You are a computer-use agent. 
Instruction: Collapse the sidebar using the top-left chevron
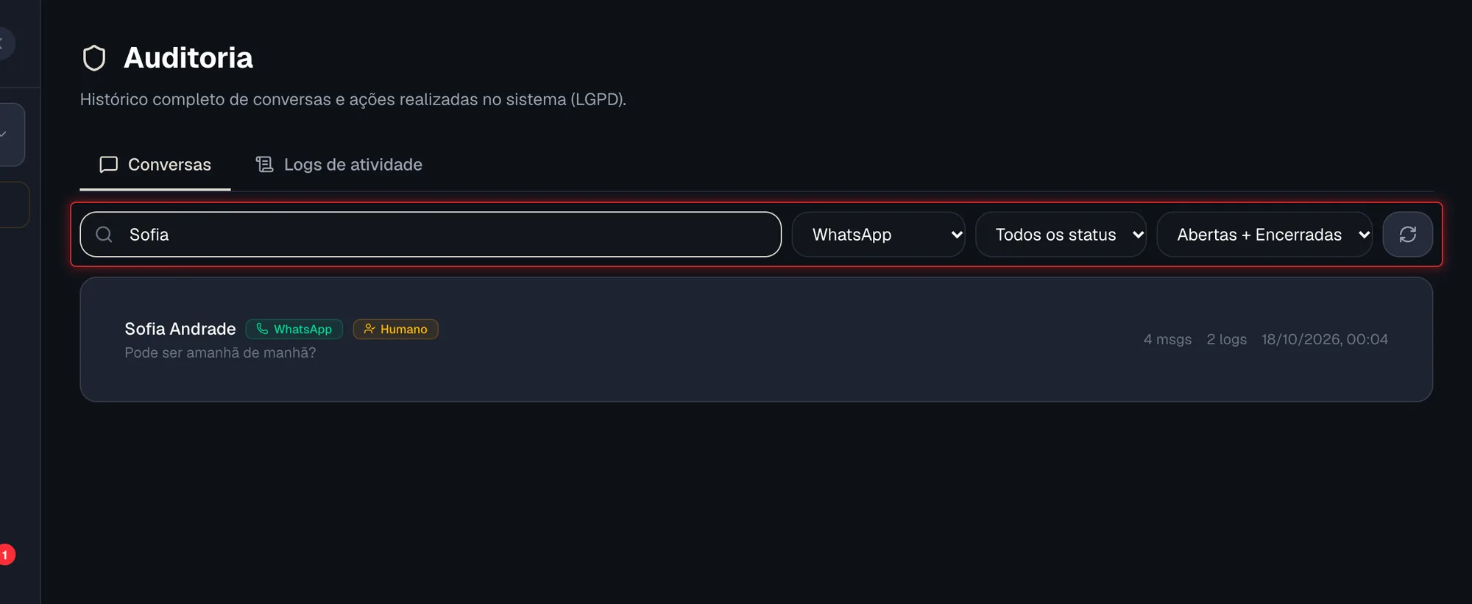point(4,43)
